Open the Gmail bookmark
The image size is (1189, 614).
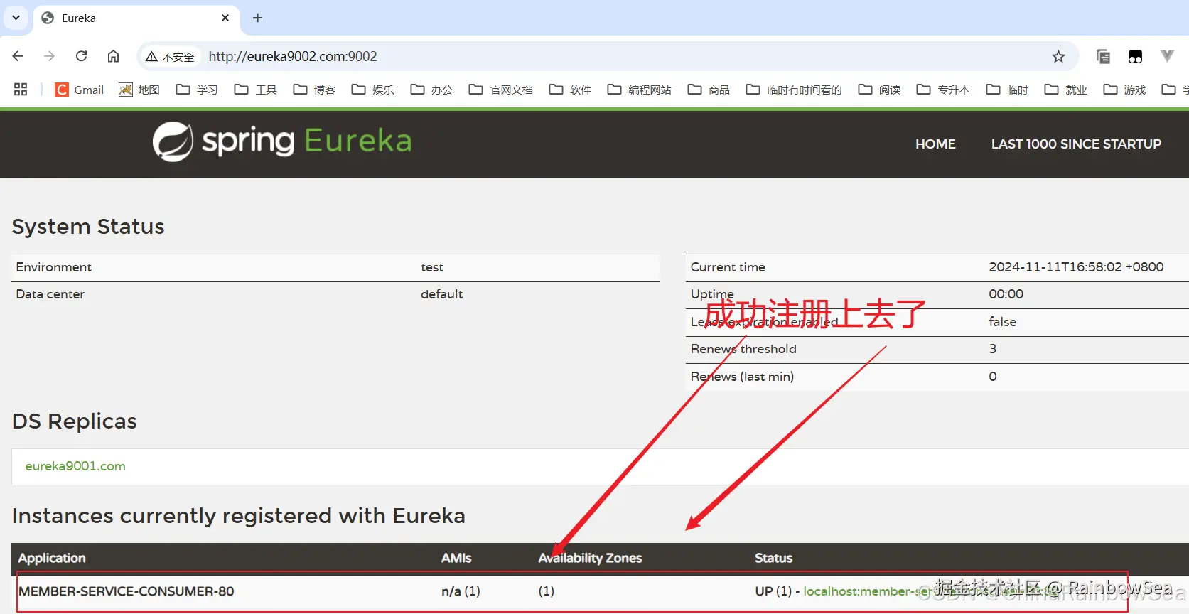(80, 90)
